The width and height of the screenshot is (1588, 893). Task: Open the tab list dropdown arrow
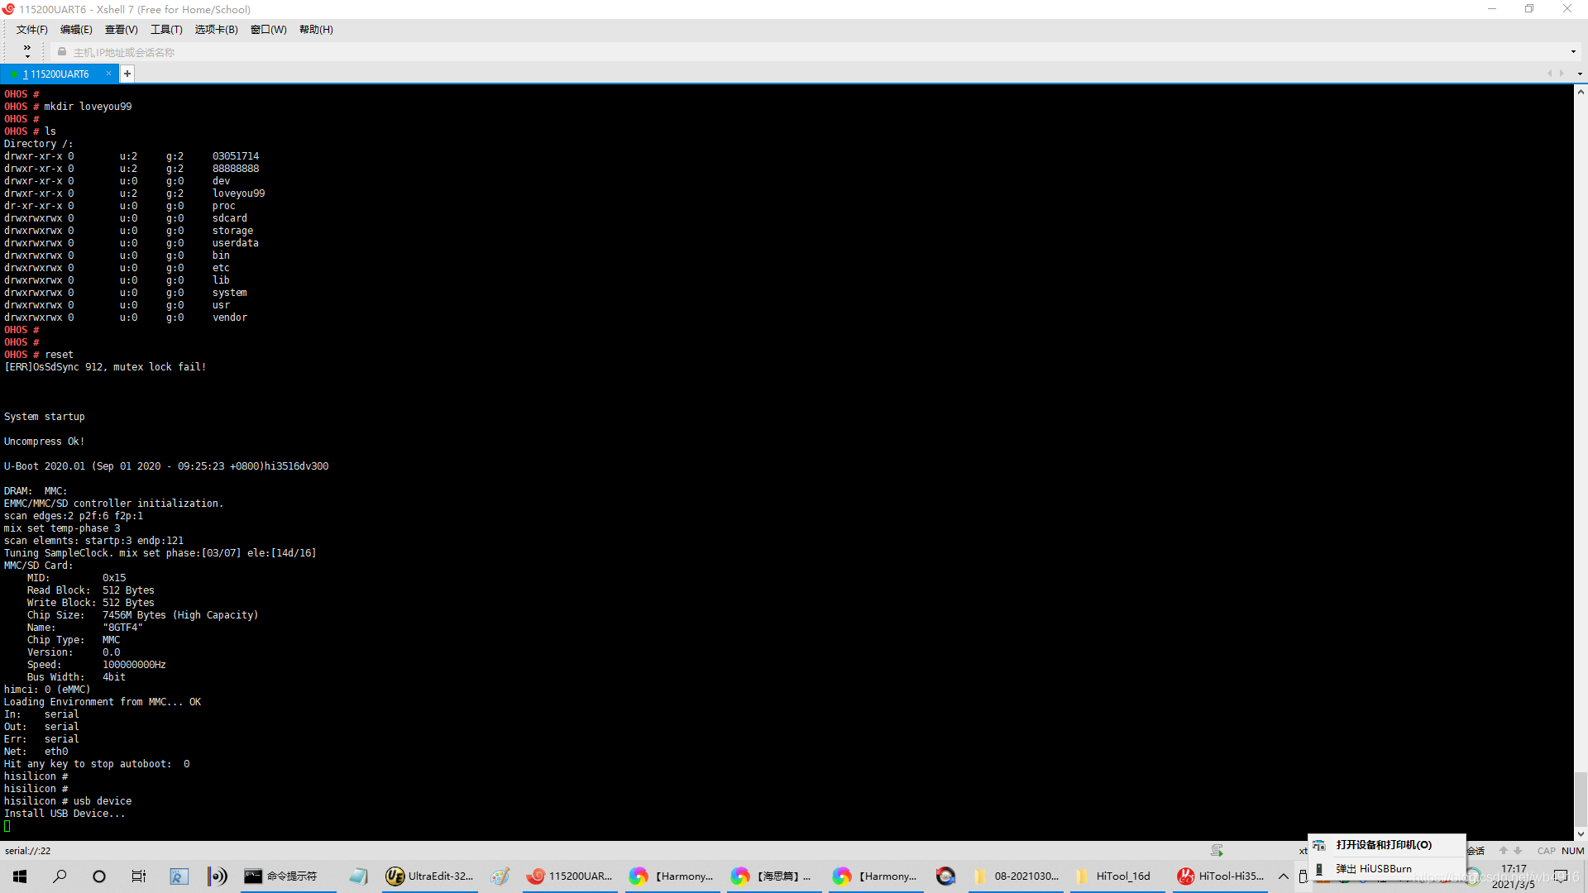[1580, 74]
